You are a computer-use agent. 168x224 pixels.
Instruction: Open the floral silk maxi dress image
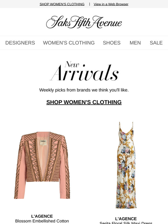tap(126, 165)
